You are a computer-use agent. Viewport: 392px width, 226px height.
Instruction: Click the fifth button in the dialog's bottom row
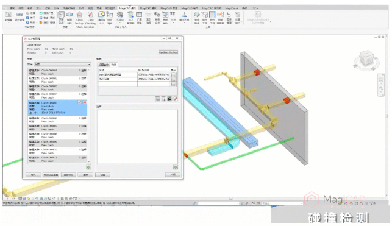click(x=102, y=175)
